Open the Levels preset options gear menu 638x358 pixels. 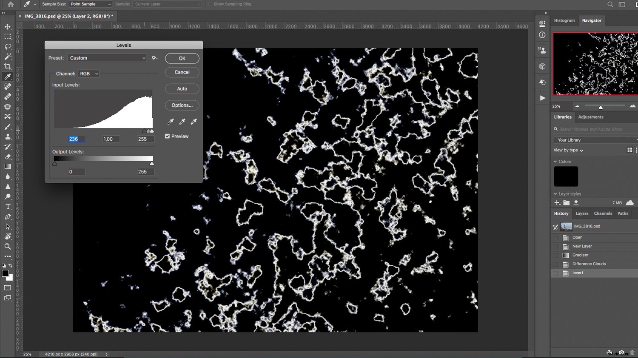(154, 57)
